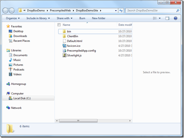Viewport: 184px width, 138px height.
Task: Click DropBoxDemo in the address path
Action: pyautogui.click(x=36, y=11)
